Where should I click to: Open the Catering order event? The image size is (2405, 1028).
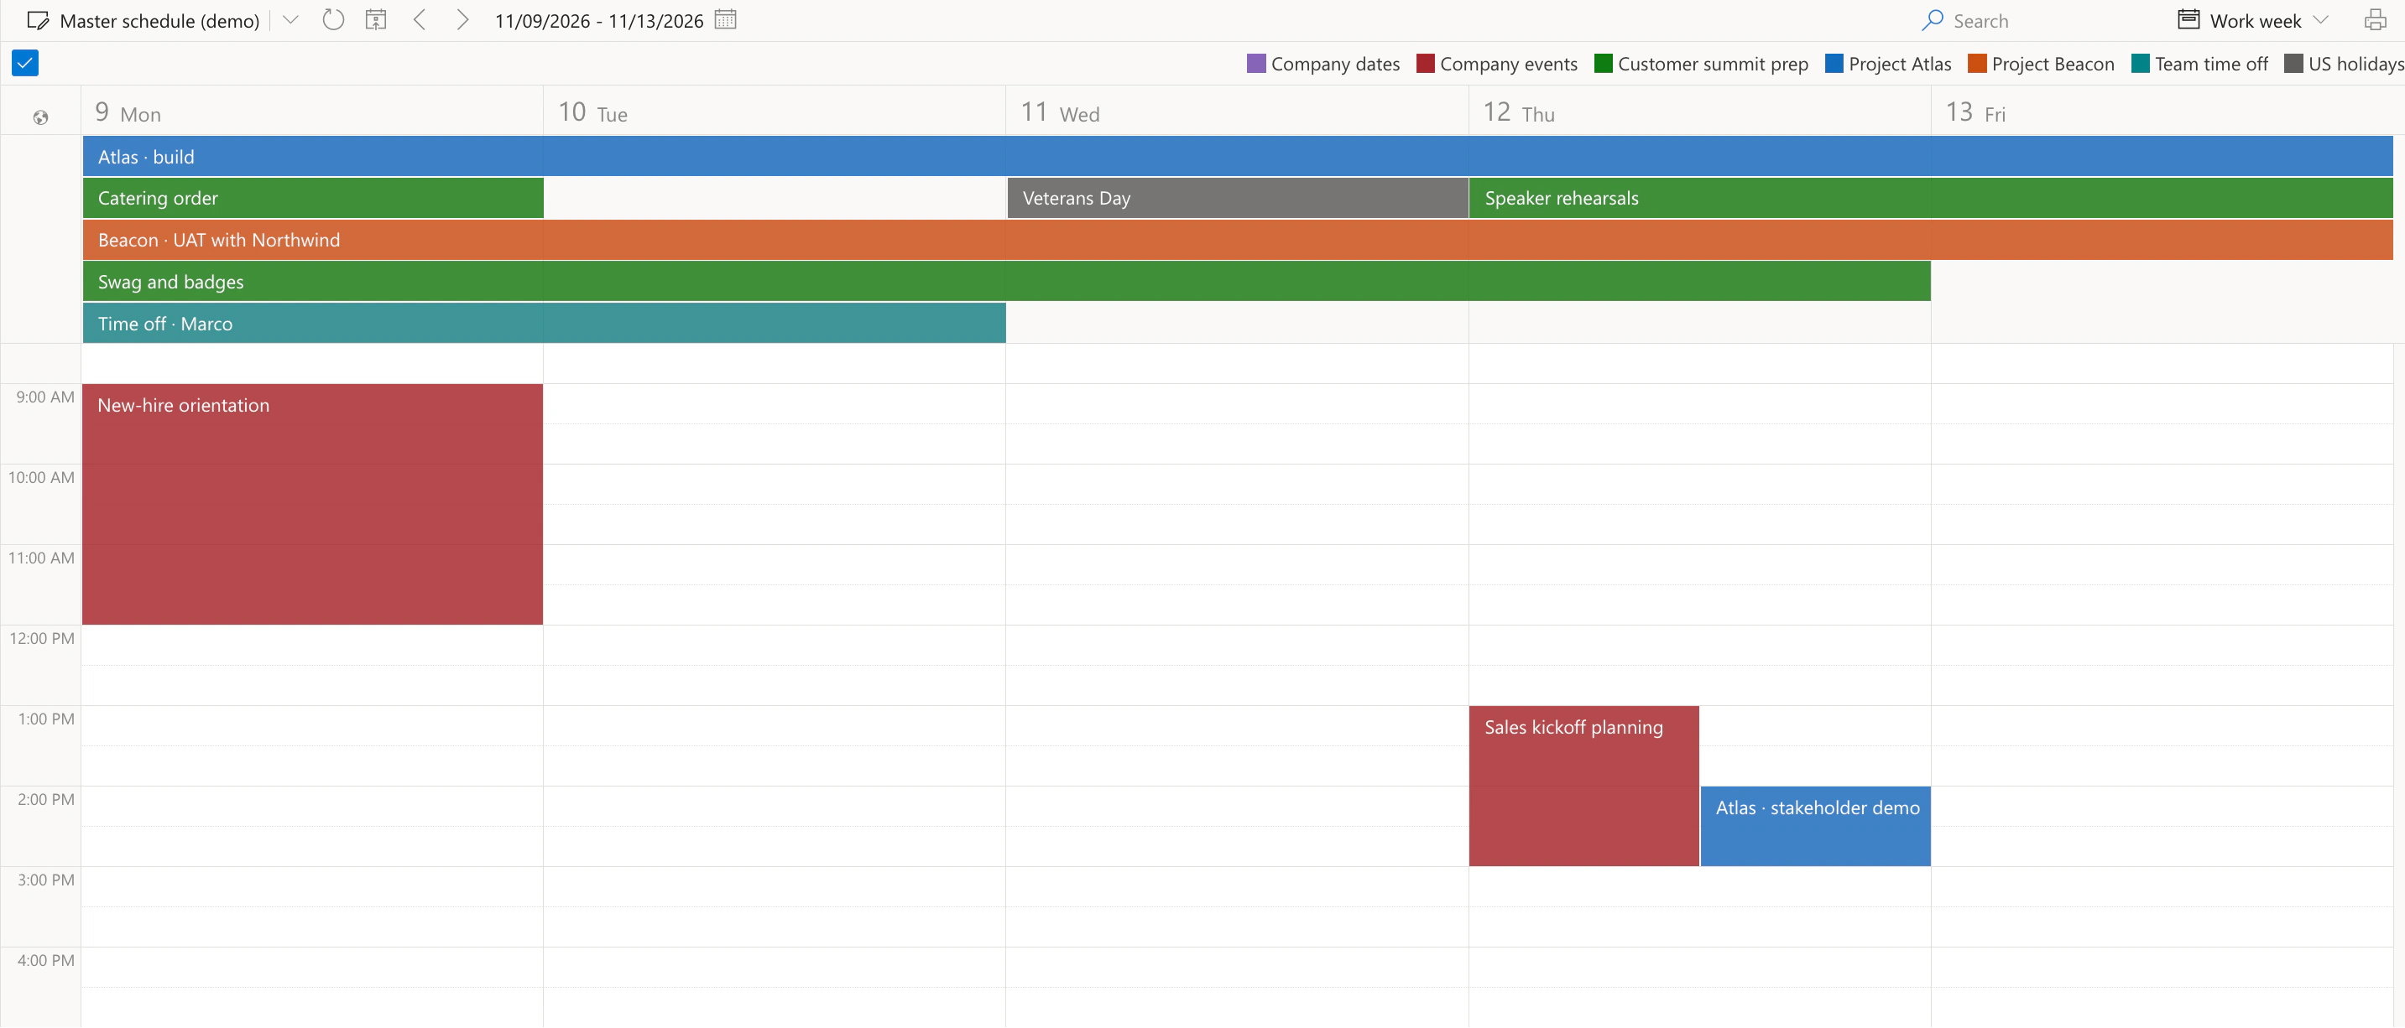click(313, 198)
